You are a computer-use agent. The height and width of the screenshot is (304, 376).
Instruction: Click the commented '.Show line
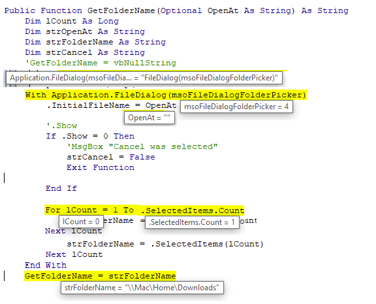(x=61, y=126)
